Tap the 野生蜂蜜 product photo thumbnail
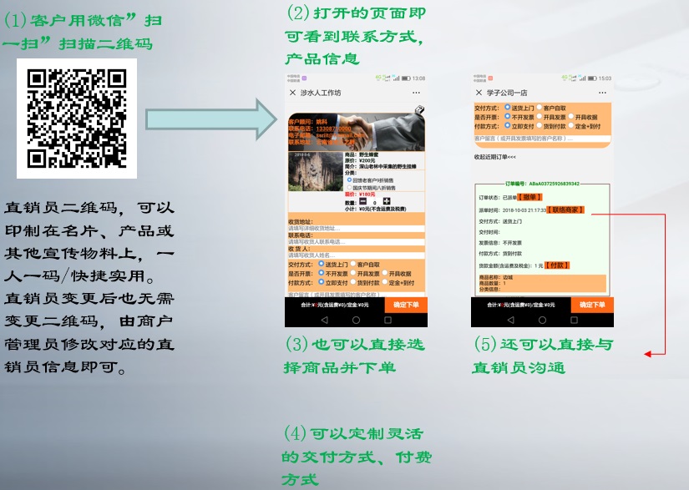The width and height of the screenshot is (689, 490). coord(315,171)
